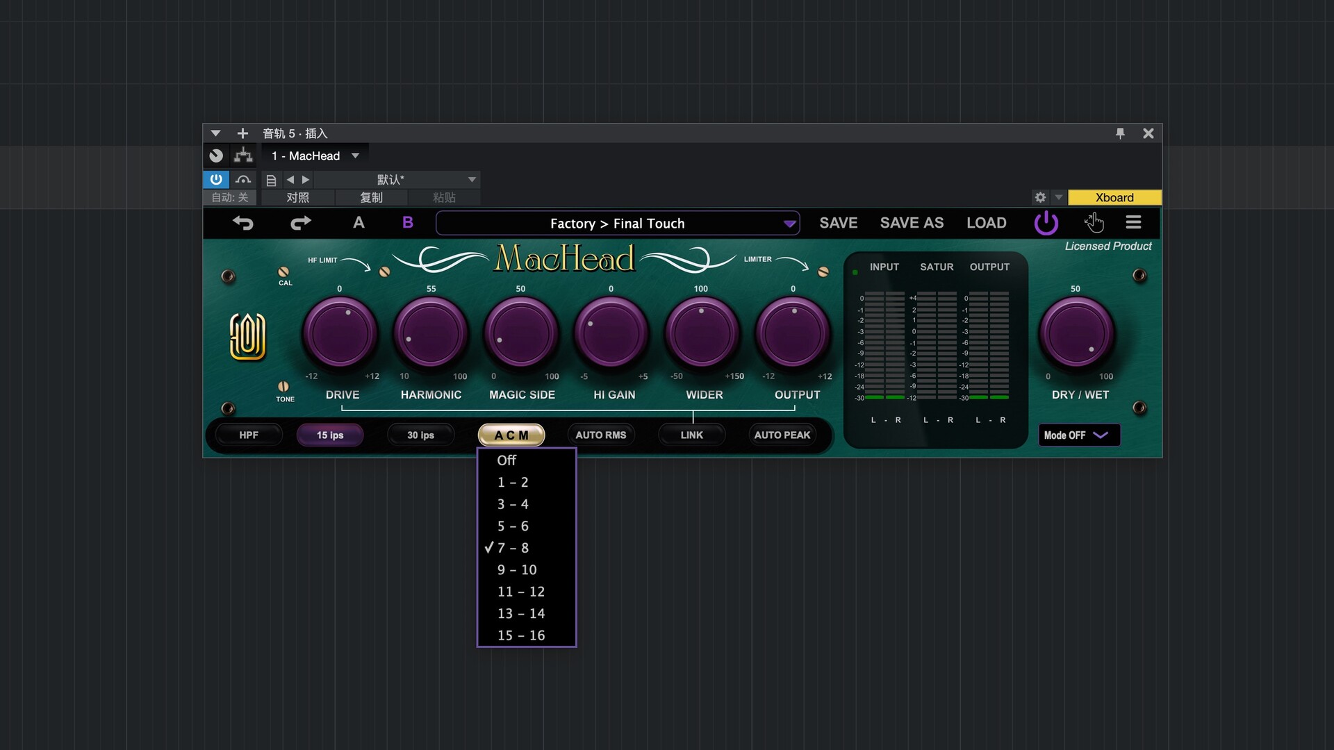Click the purple plugin power icon
Image resolution: width=1334 pixels, height=750 pixels.
[1046, 223]
